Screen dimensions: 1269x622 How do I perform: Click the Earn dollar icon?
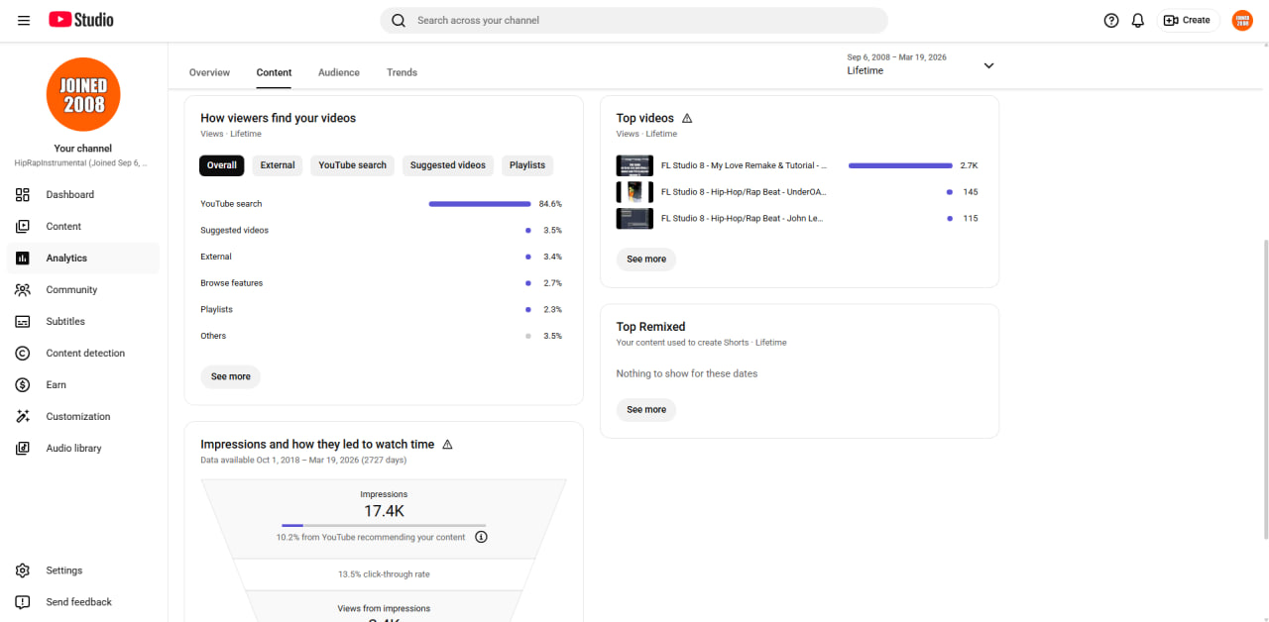coord(23,384)
